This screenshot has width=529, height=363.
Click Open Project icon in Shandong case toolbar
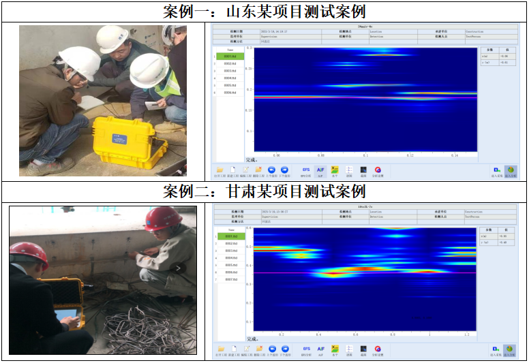click(x=220, y=170)
